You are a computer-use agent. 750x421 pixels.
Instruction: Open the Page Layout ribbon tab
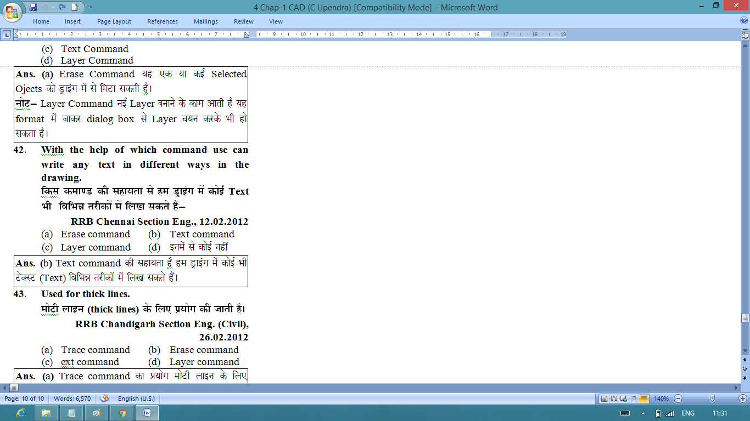[x=114, y=21]
